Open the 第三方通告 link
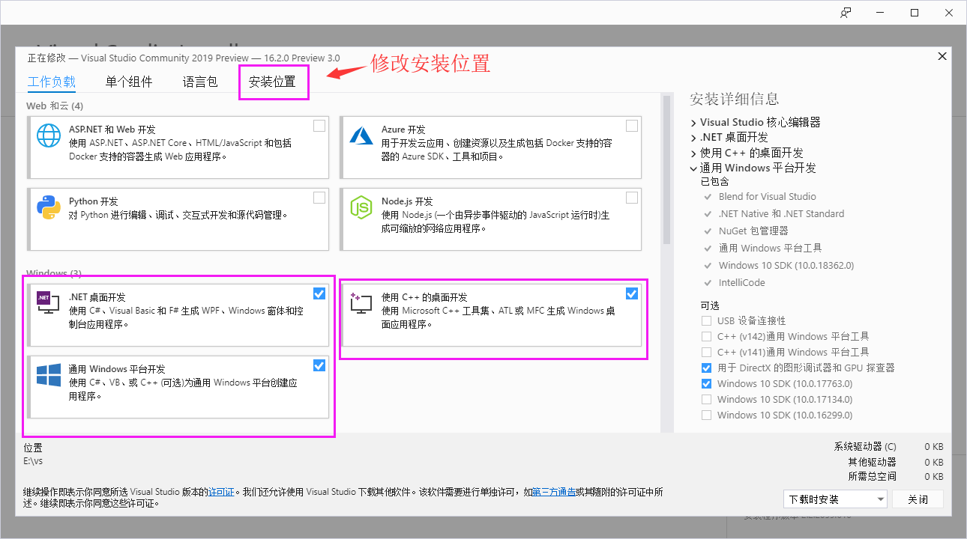The image size is (967, 539). [554, 492]
